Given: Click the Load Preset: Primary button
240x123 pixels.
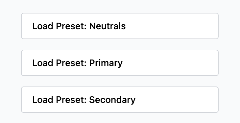Looking at the screenshot, I should (x=120, y=63).
